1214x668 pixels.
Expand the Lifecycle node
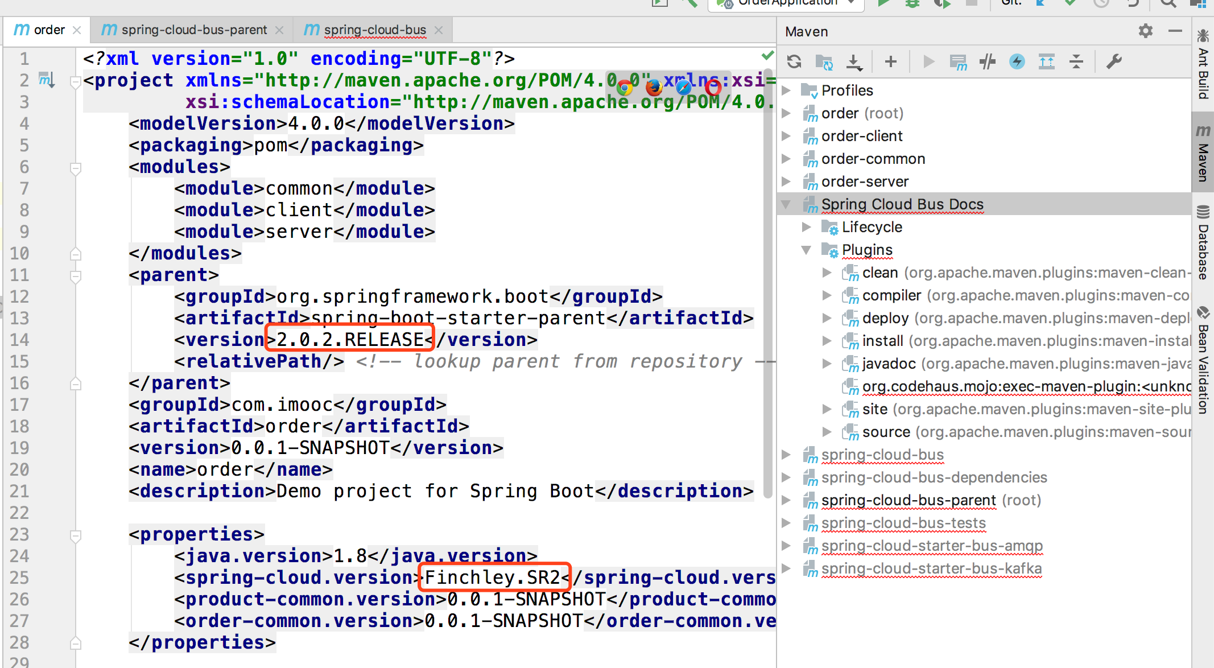(x=807, y=226)
